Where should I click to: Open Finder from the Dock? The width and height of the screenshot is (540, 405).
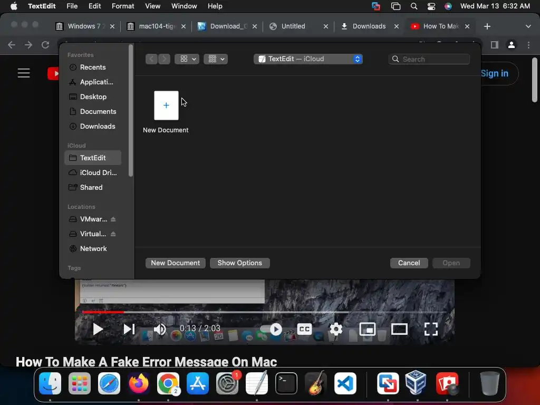point(50,383)
